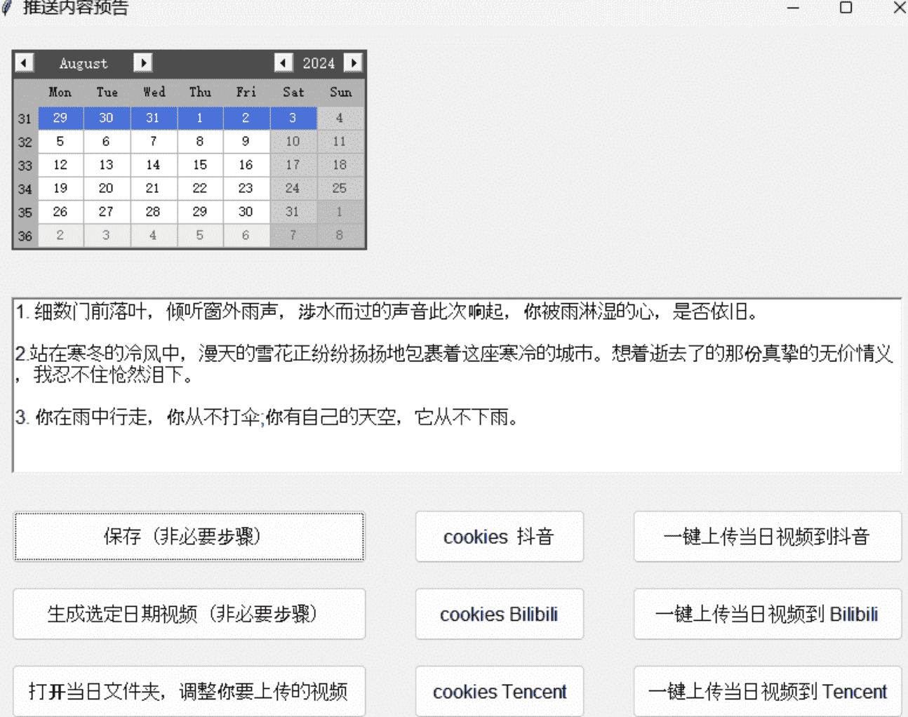The width and height of the screenshot is (908, 717).
Task: Click the cookies 抖音 button
Action: [499, 537]
